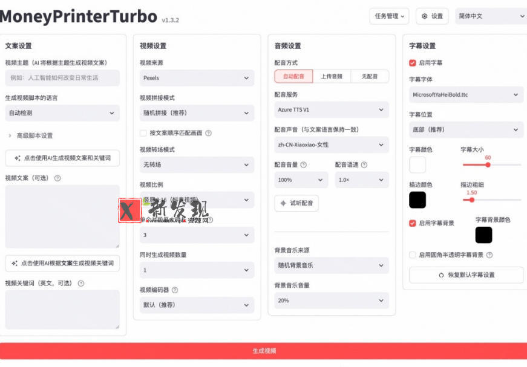Image resolution: width=527 pixels, height=367 pixels.
Task: Click help icon next to 配音音量
Action: pyautogui.click(x=304, y=165)
